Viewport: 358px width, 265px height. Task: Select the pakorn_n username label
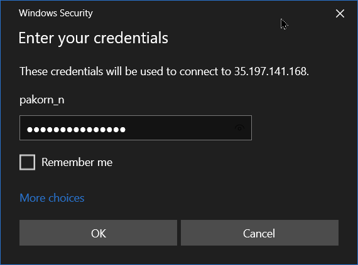click(x=42, y=100)
